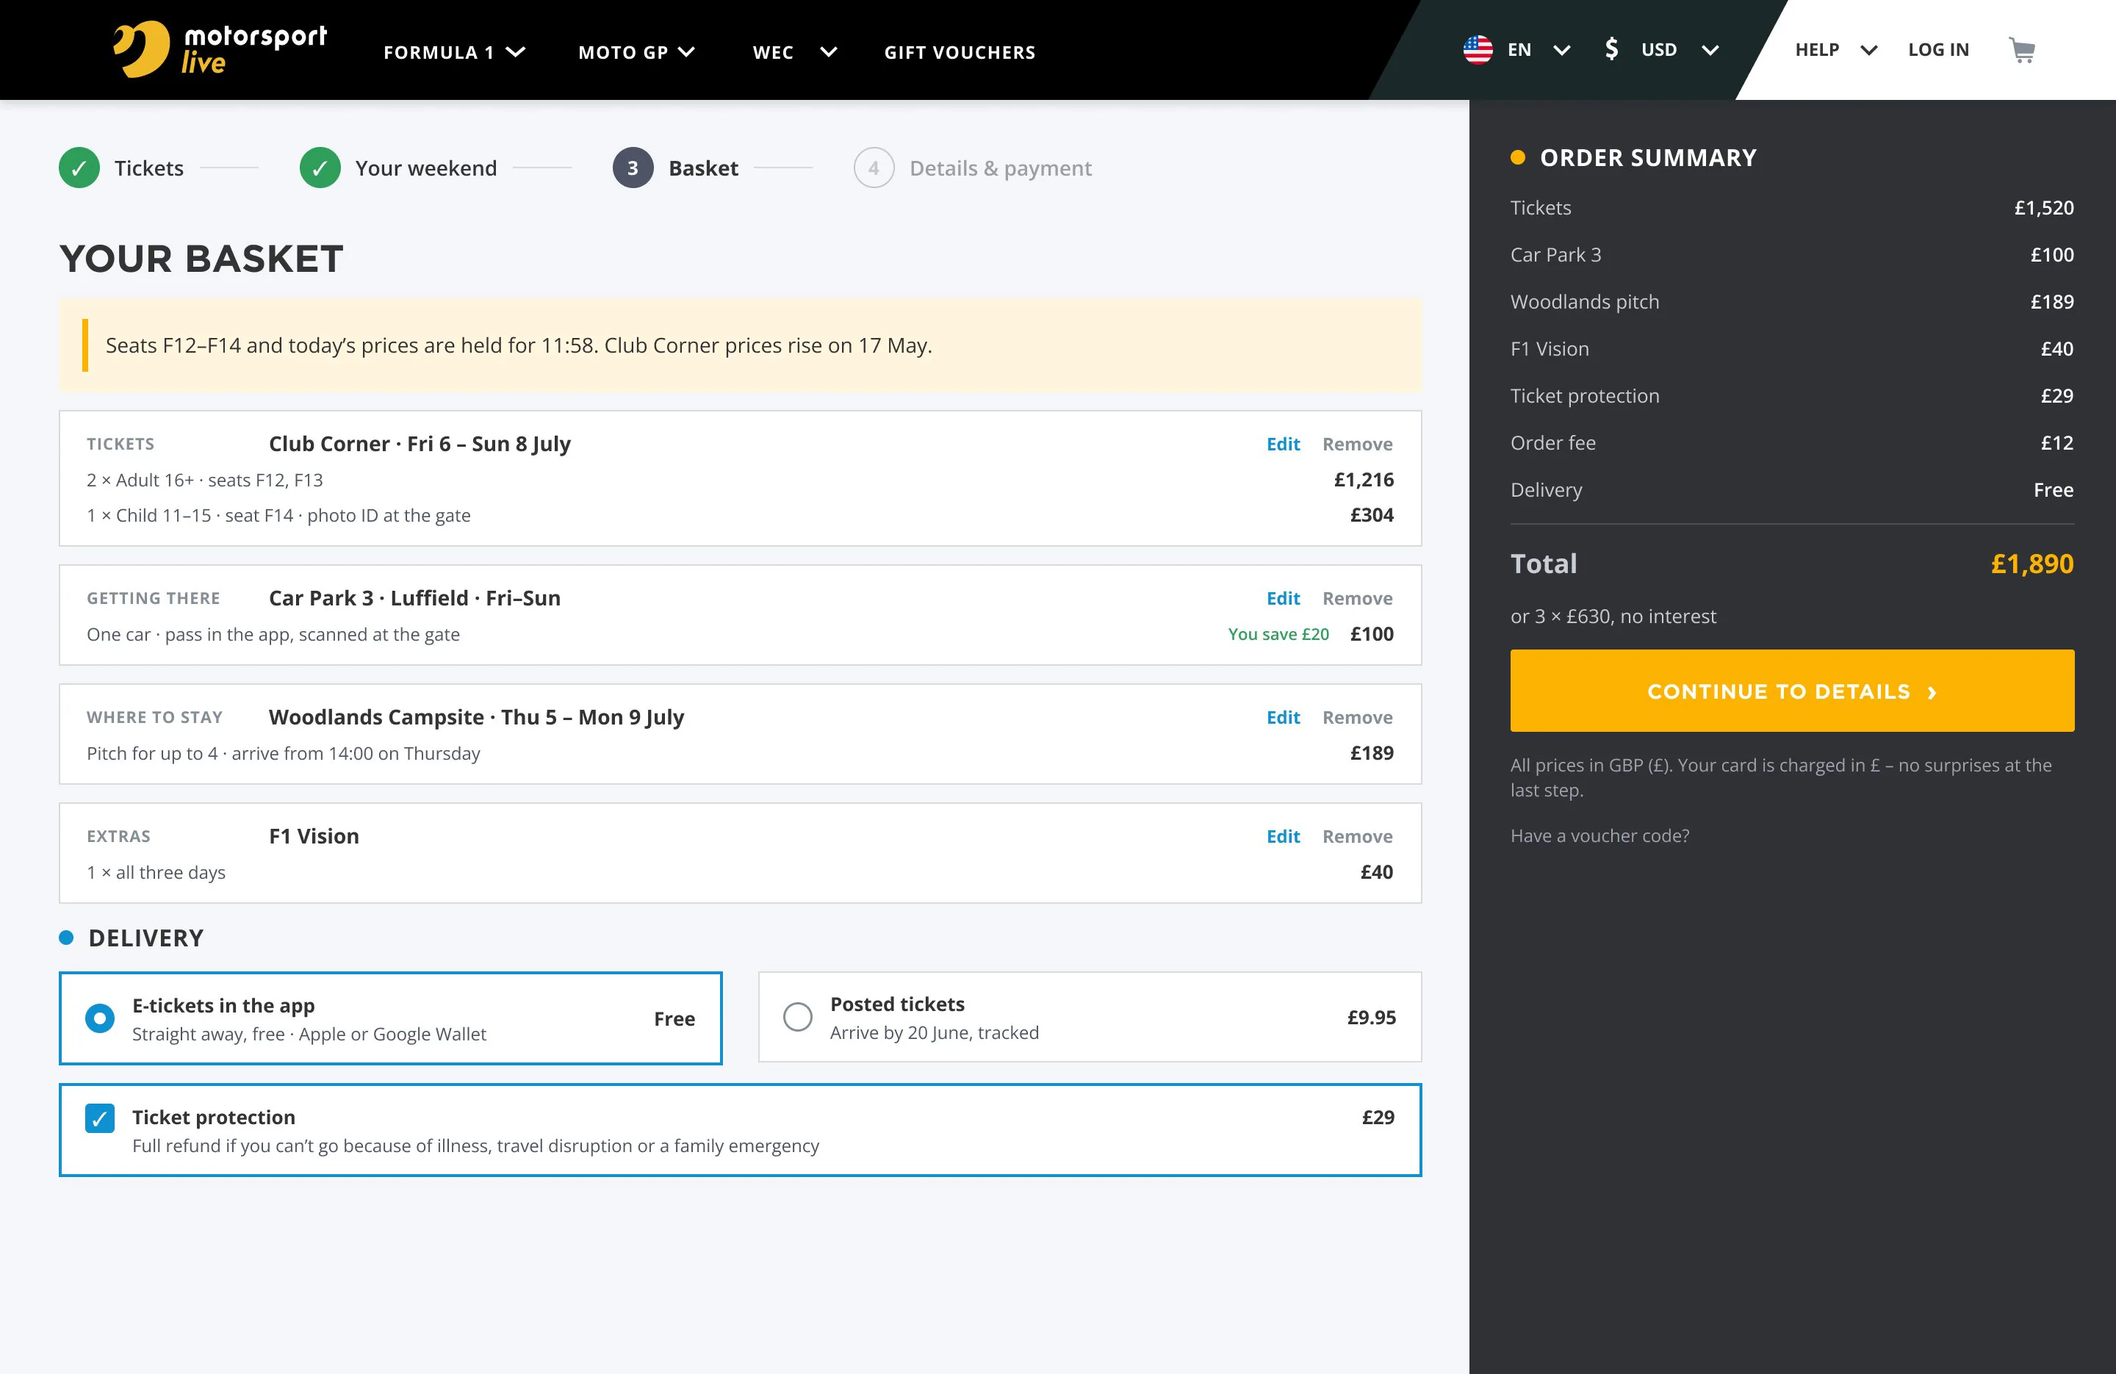Image resolution: width=2116 pixels, height=1374 pixels.
Task: Click the total price £1,890
Action: [2032, 564]
